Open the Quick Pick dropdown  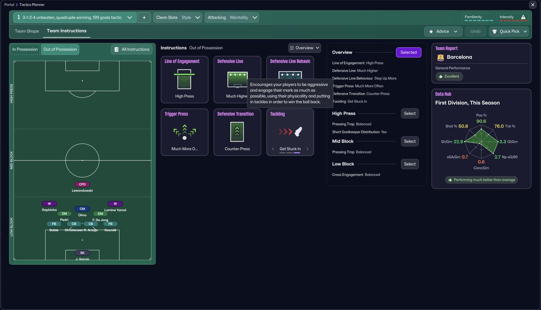pos(509,31)
